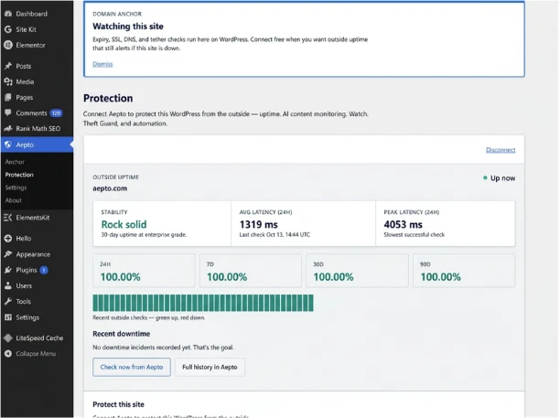Viewport: 560px width, 418px height.
Task: Click the aepto.com domain text
Action: pyautogui.click(x=110, y=188)
